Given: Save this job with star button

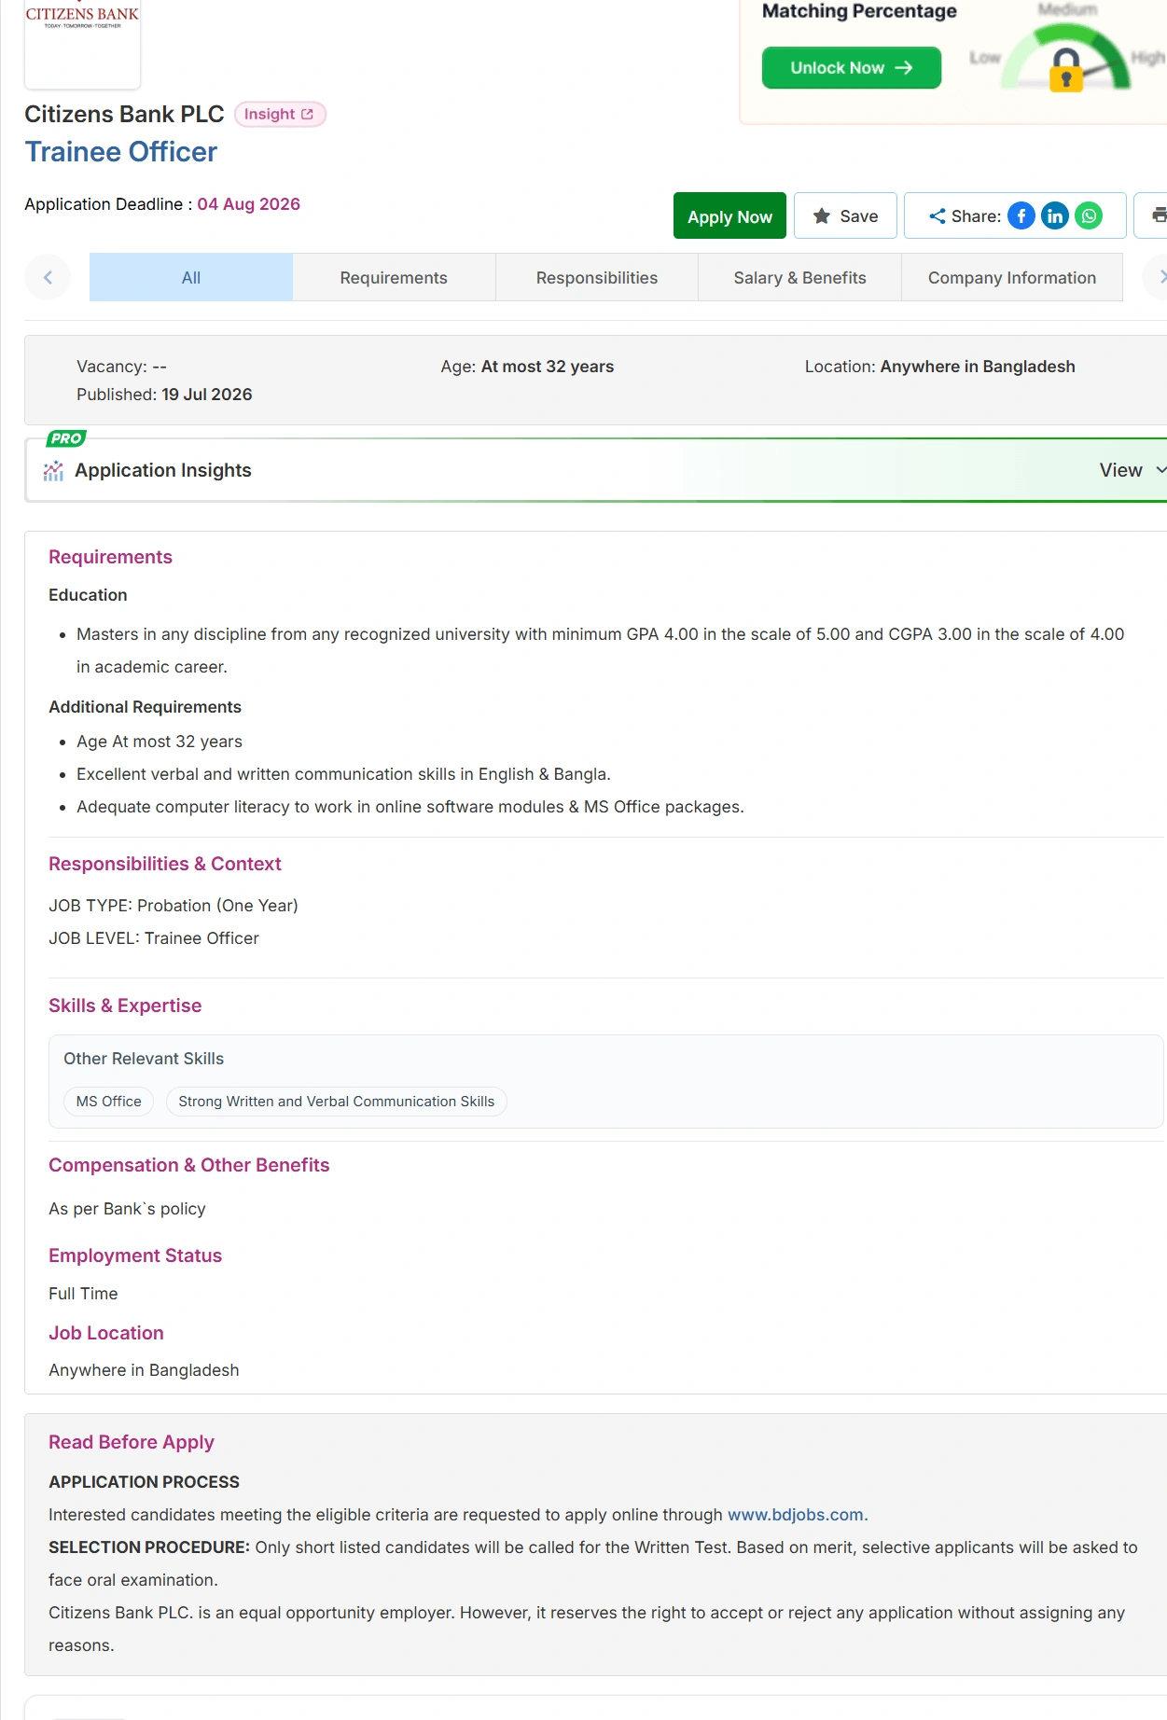Looking at the screenshot, I should point(846,216).
